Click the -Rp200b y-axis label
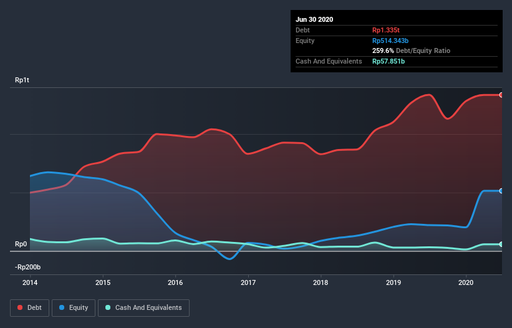The width and height of the screenshot is (512, 328). coord(28,268)
